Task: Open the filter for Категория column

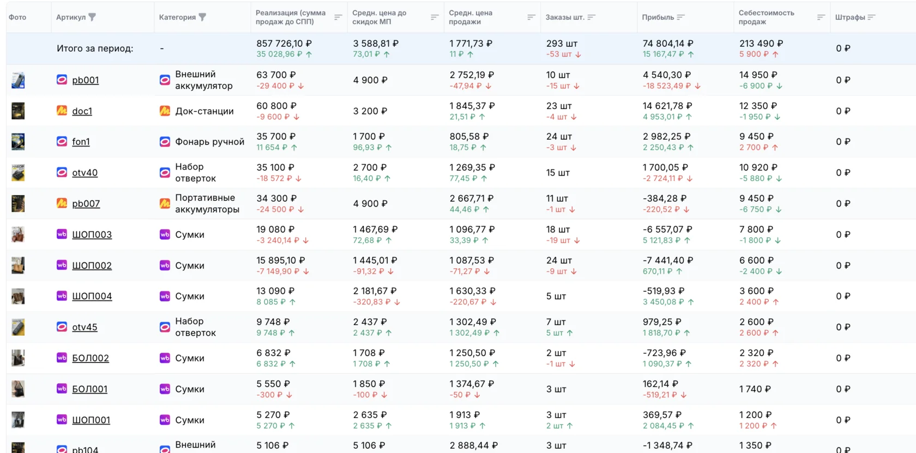Action: point(202,17)
